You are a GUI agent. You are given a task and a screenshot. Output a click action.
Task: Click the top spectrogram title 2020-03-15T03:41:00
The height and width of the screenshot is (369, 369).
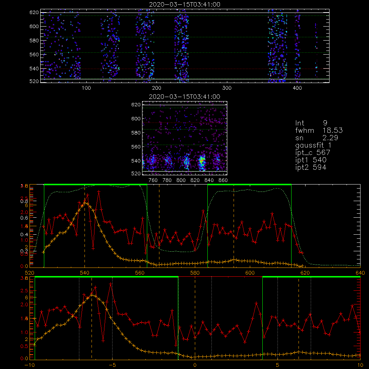184,4
